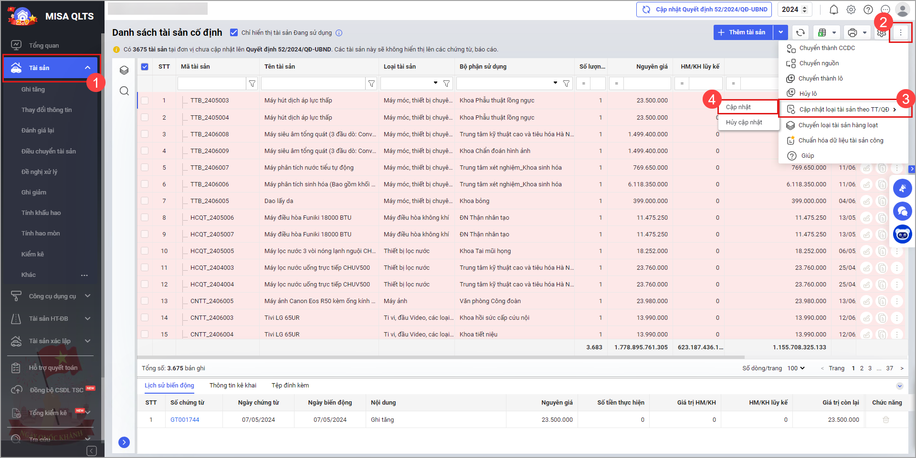Toggle the select-all checkbox in table header

pyautogui.click(x=145, y=67)
